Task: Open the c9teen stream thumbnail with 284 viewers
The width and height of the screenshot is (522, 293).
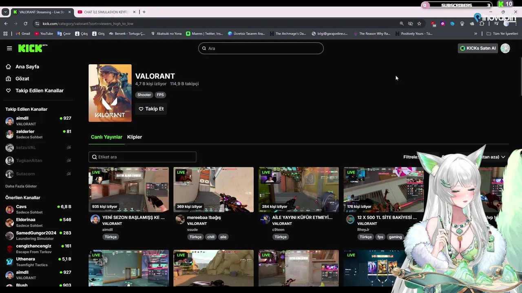Action: 299,190
